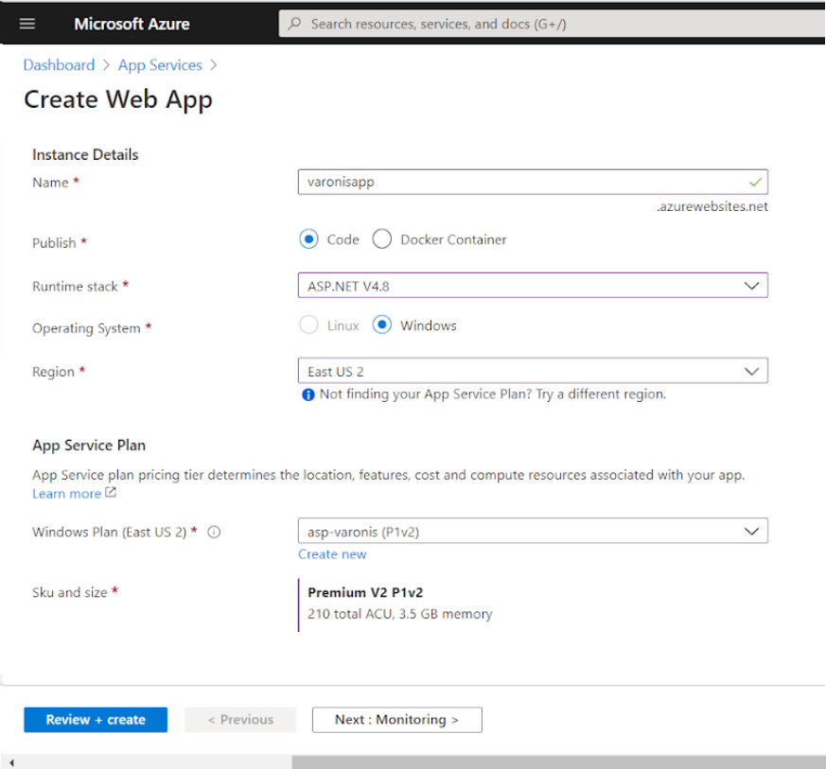Image resolution: width=826 pixels, height=769 pixels.
Task: Click Create new app service plan link
Action: coord(332,554)
